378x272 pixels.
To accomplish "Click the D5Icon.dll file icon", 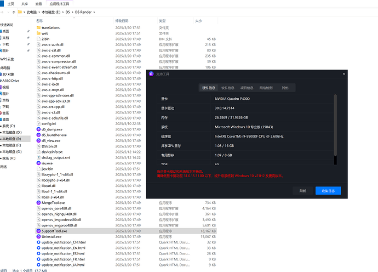I will coord(38,146).
